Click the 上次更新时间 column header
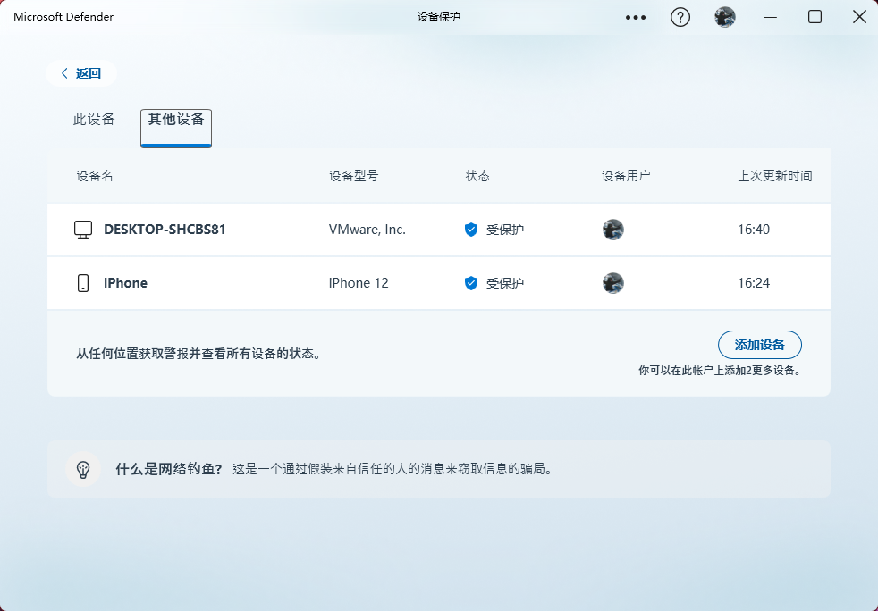 774,176
